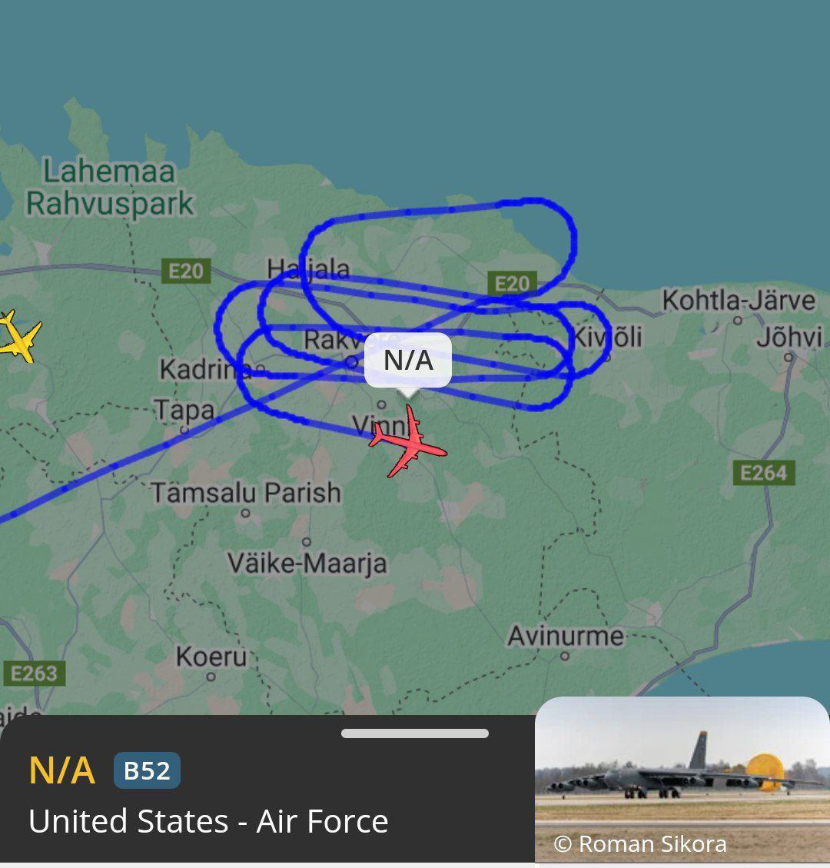Click the yellow N/A flight callsign text
830x868 pixels.
pyautogui.click(x=62, y=770)
